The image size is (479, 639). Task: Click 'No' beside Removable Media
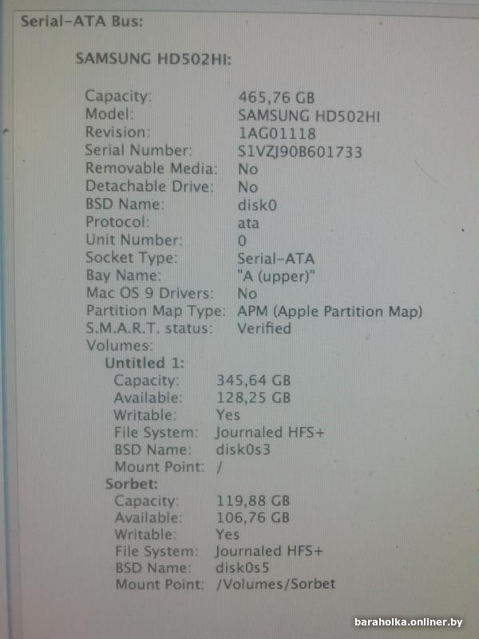click(x=247, y=169)
